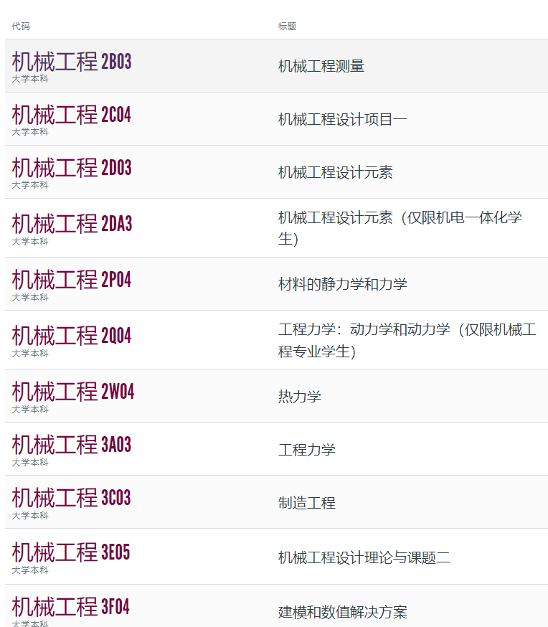Select the 制造工程 course title

307,503
